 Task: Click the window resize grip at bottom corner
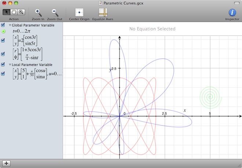pos(239,165)
